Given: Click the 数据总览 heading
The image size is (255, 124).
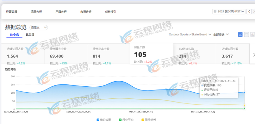Looking at the screenshot, I should click(x=16, y=27).
